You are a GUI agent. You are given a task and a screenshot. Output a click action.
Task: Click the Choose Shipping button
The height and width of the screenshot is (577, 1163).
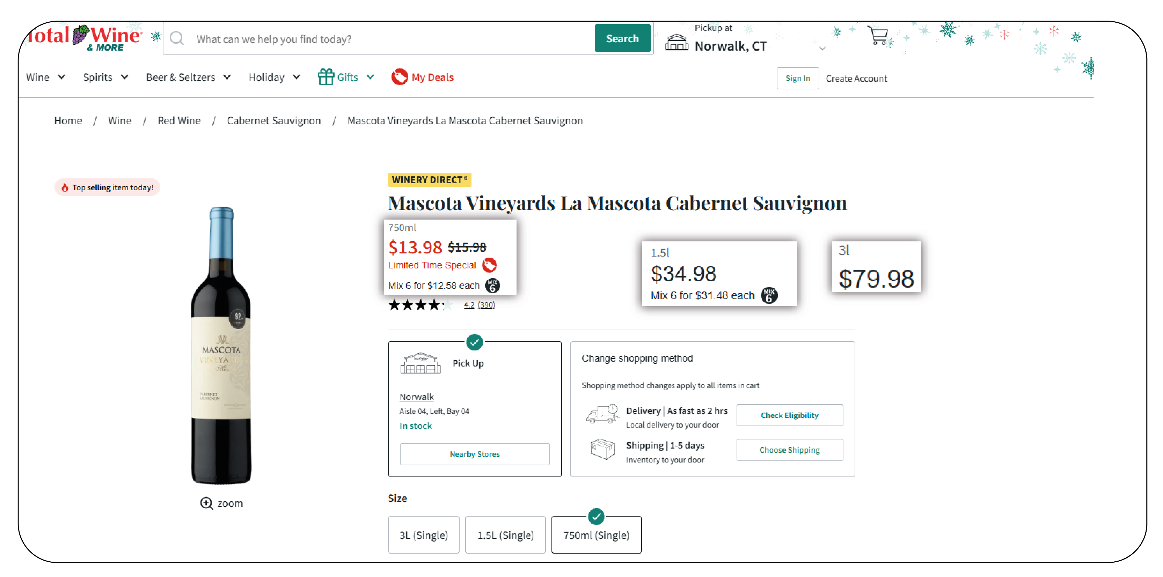tap(789, 450)
